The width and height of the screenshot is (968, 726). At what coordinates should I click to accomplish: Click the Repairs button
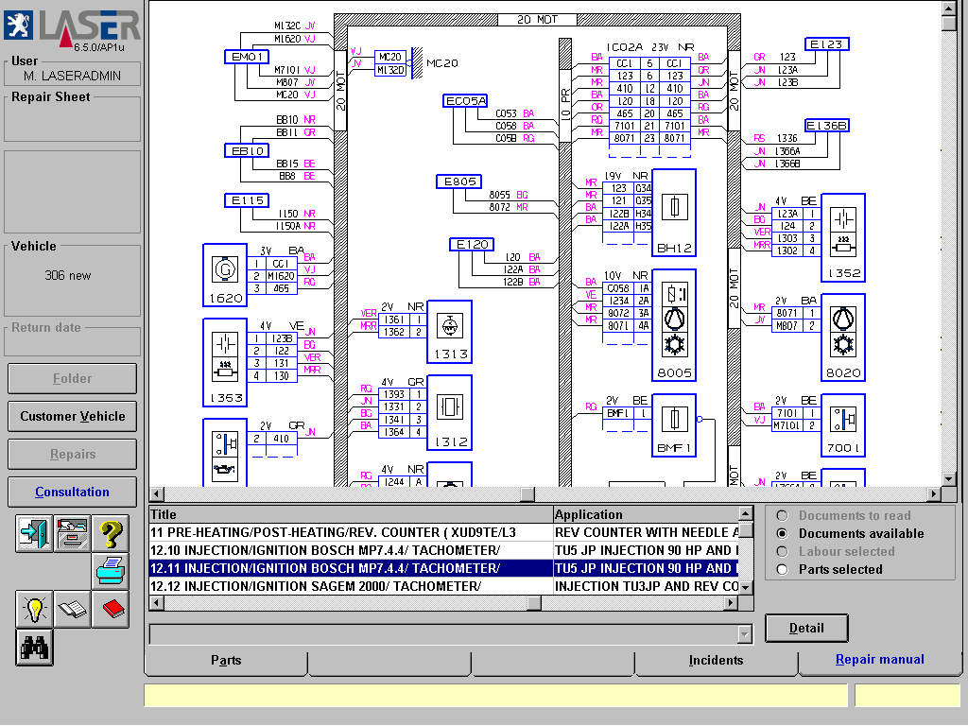point(72,455)
